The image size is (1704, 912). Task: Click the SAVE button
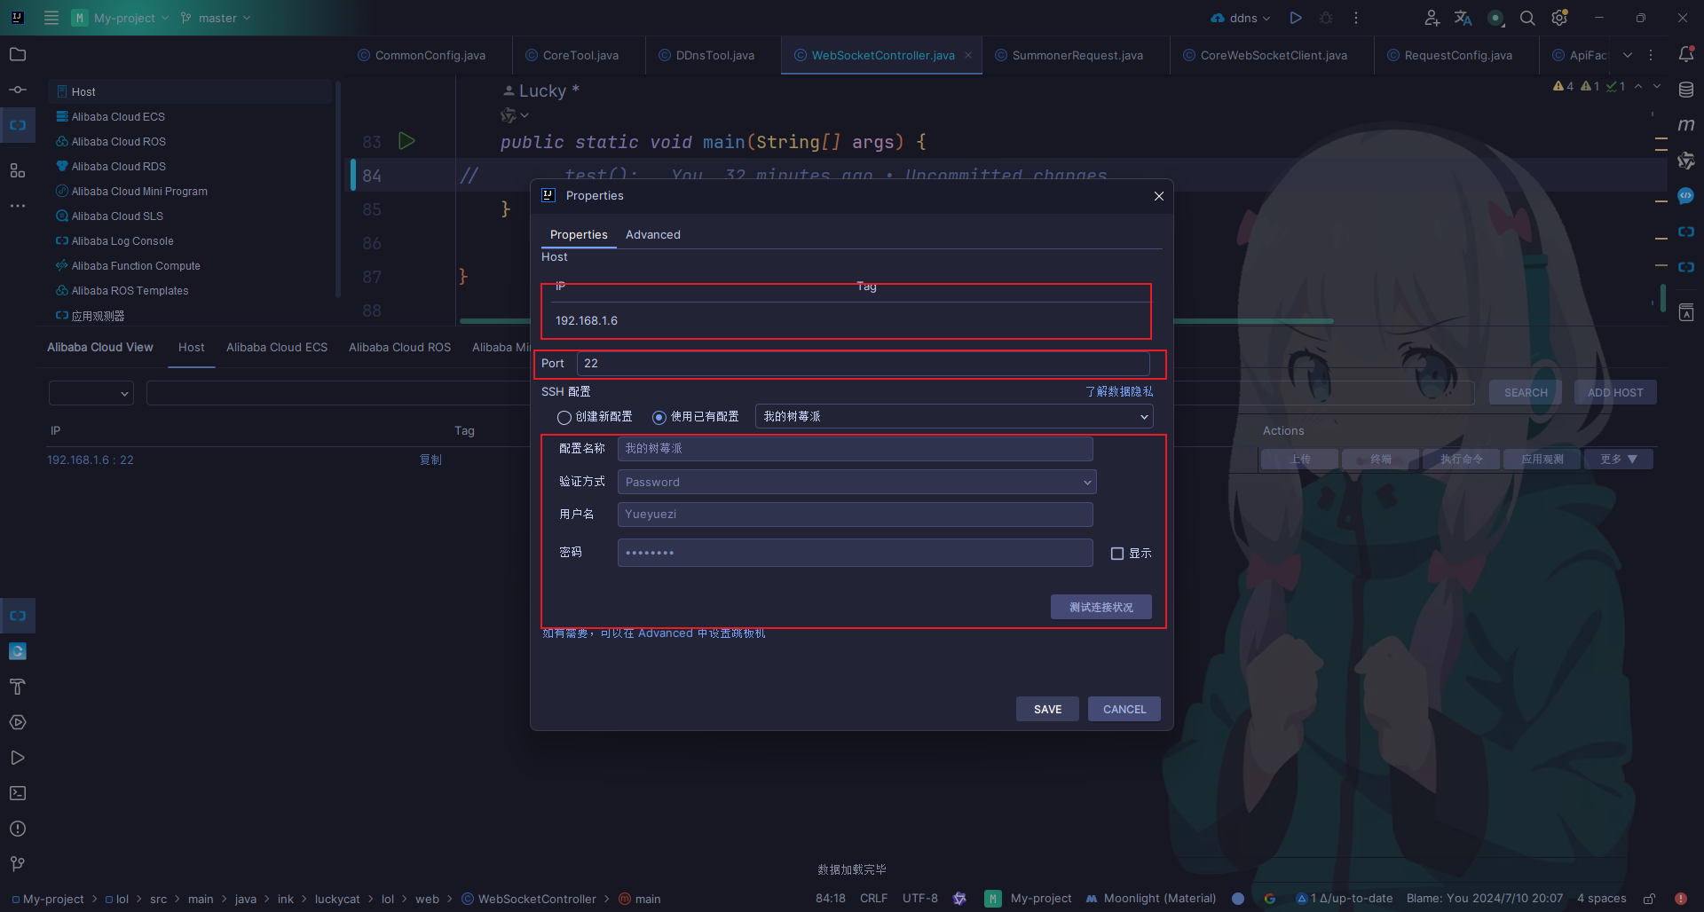pos(1047,709)
